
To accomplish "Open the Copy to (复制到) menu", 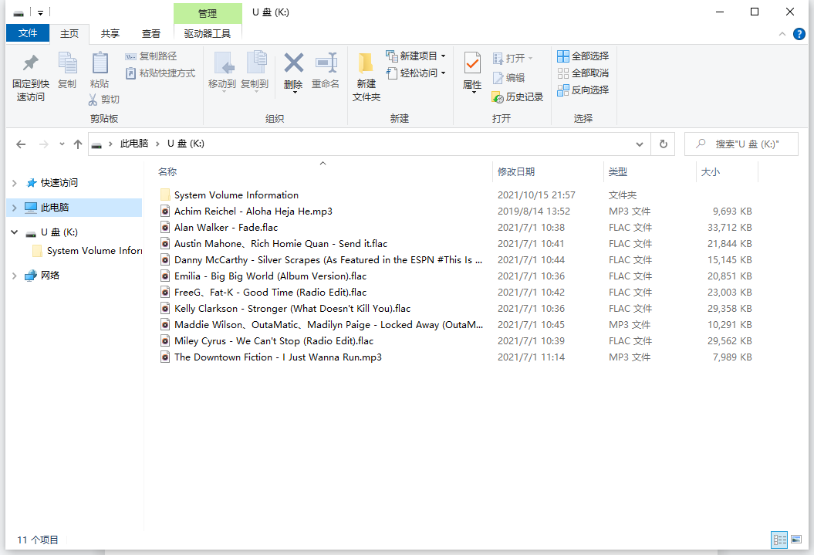I will tap(255, 72).
